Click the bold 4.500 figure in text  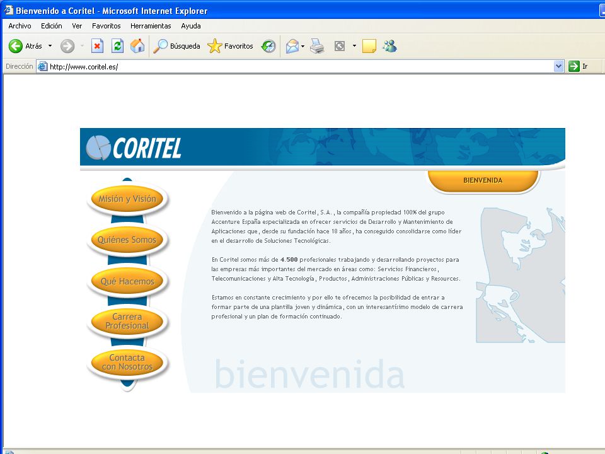pos(289,259)
